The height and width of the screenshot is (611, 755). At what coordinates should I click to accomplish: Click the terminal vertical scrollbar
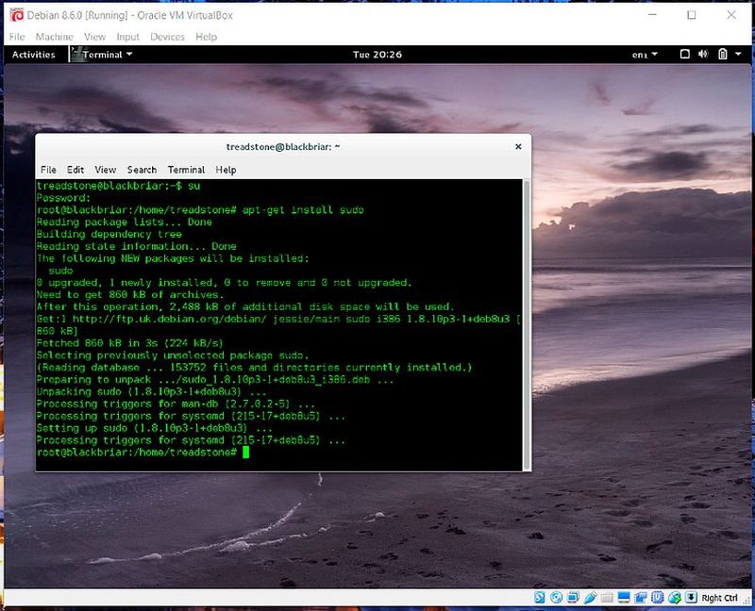click(527, 325)
